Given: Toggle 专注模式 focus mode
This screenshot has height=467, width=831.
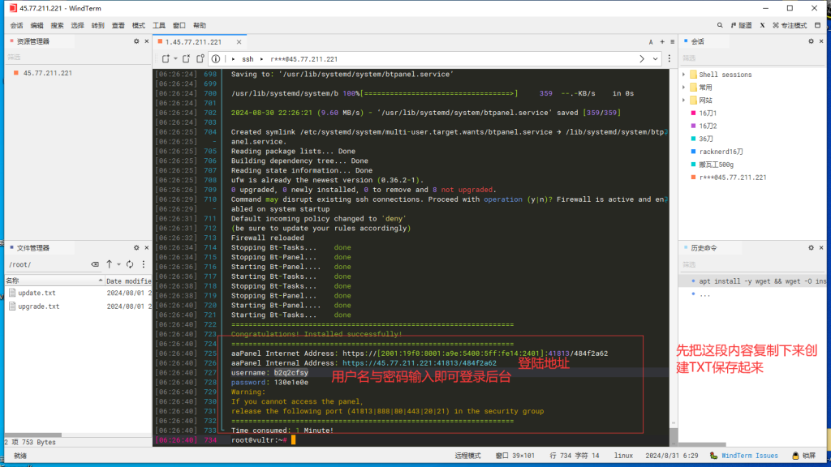Looking at the screenshot, I should pos(790,25).
